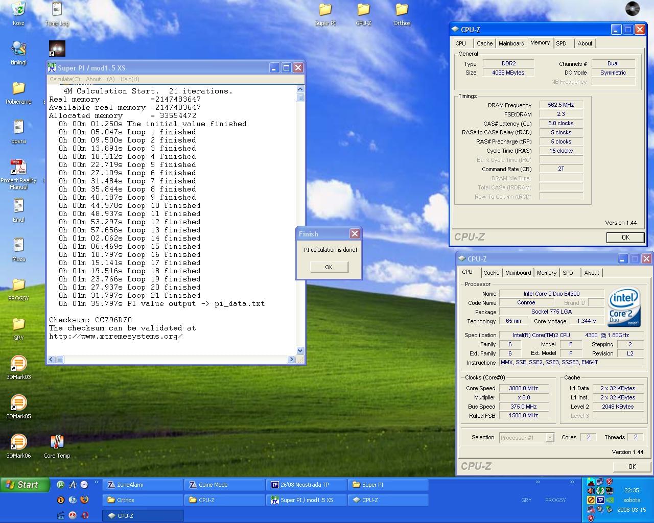Open the Temp Log desktop file
This screenshot has height=523, width=654.
(57, 13)
